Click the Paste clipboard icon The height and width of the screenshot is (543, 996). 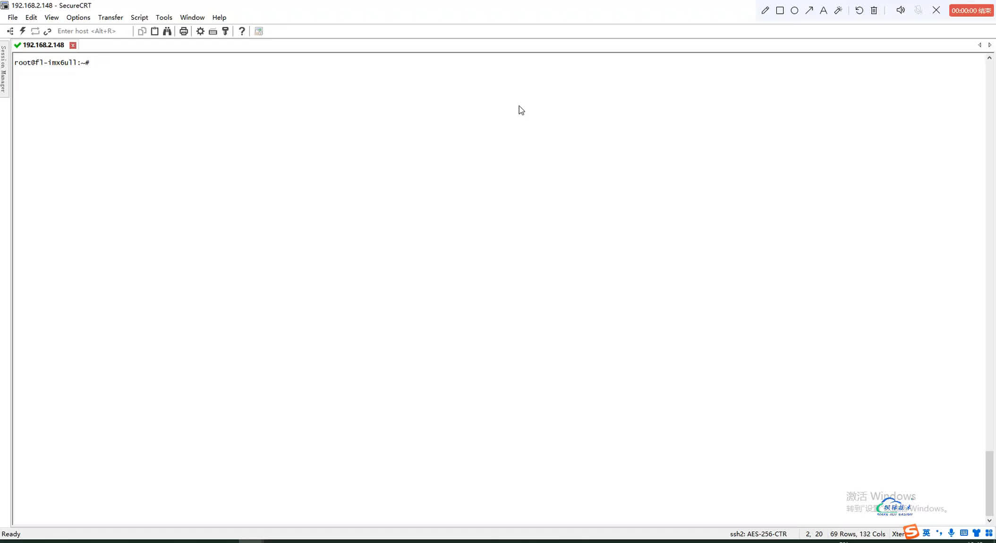[154, 31]
